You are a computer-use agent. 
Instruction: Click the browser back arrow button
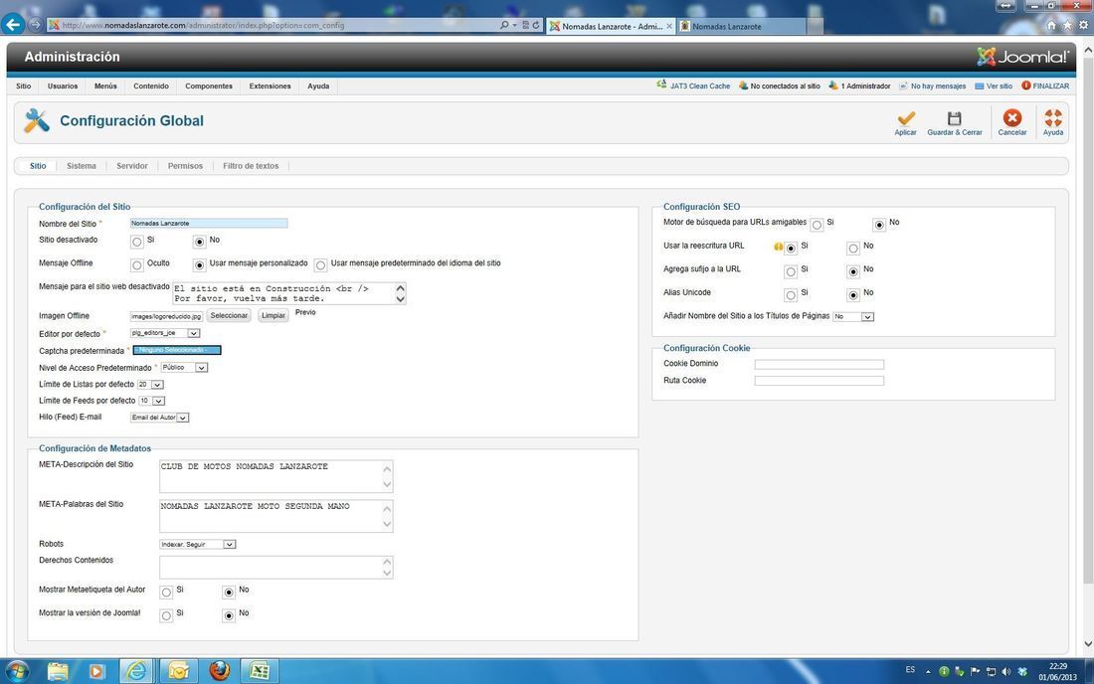click(x=13, y=25)
